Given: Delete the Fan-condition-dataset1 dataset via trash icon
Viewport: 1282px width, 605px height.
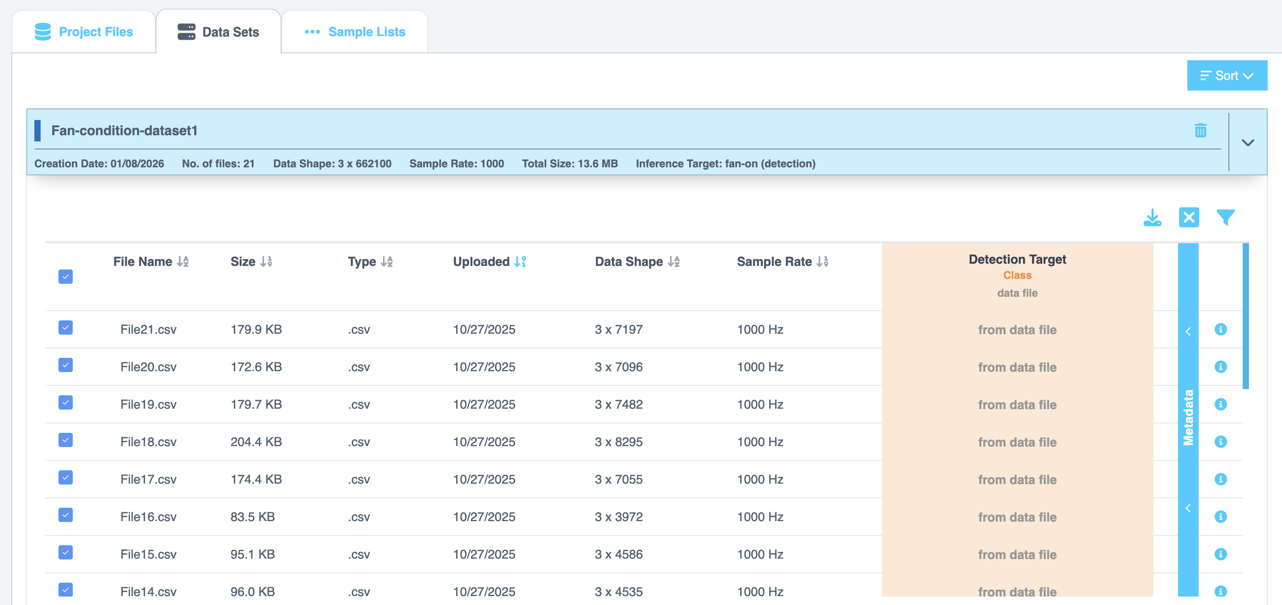Looking at the screenshot, I should click(x=1201, y=131).
